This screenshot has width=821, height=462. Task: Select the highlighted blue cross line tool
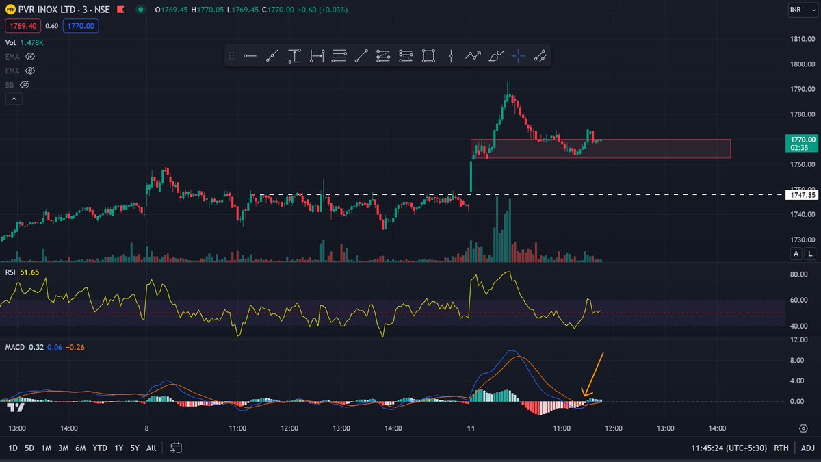point(518,56)
